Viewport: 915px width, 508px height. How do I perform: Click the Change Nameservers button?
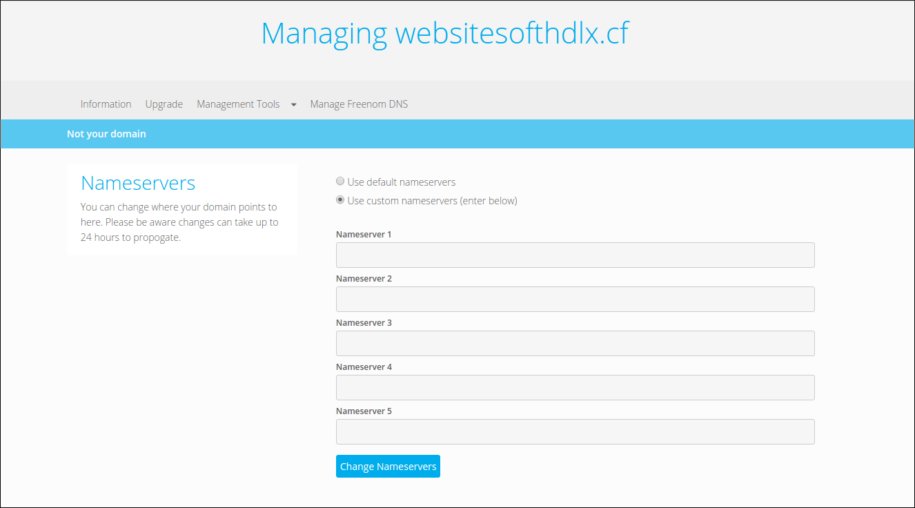pyautogui.click(x=388, y=467)
